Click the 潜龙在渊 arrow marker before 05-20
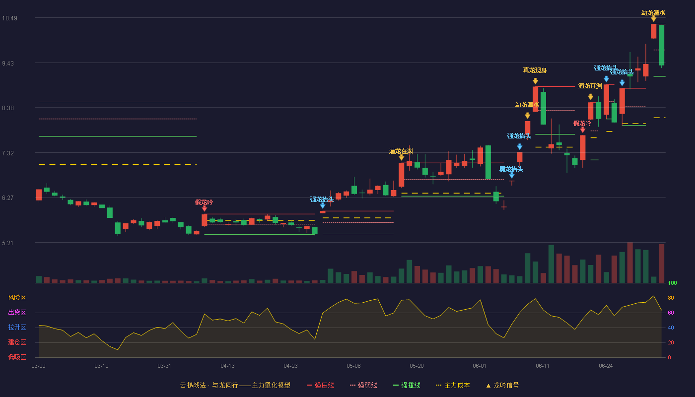Screen dimensions: 695x397 coord(402,157)
